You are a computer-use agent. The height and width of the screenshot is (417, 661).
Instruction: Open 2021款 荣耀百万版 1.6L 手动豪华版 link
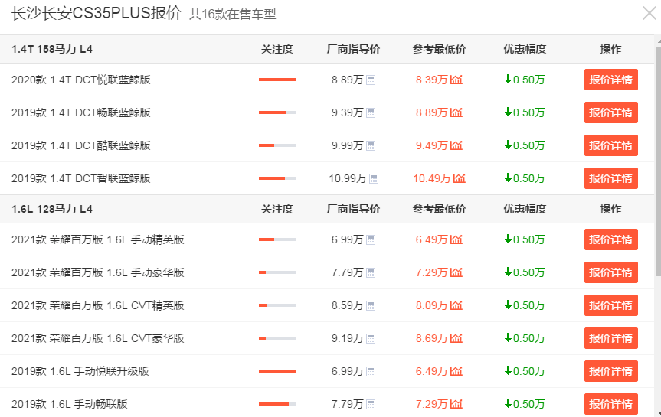click(98, 272)
